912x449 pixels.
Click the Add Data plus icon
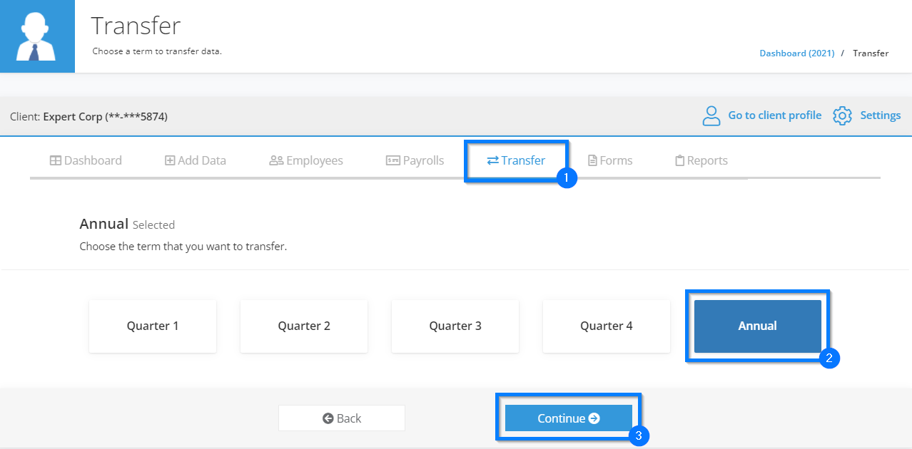(x=170, y=160)
